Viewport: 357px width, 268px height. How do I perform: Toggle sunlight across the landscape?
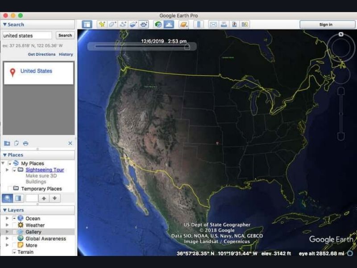point(169,25)
